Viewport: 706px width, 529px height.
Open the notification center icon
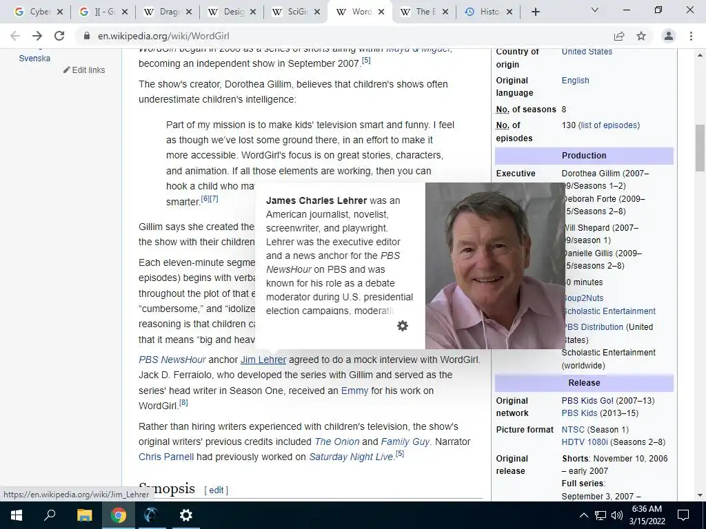[683, 515]
